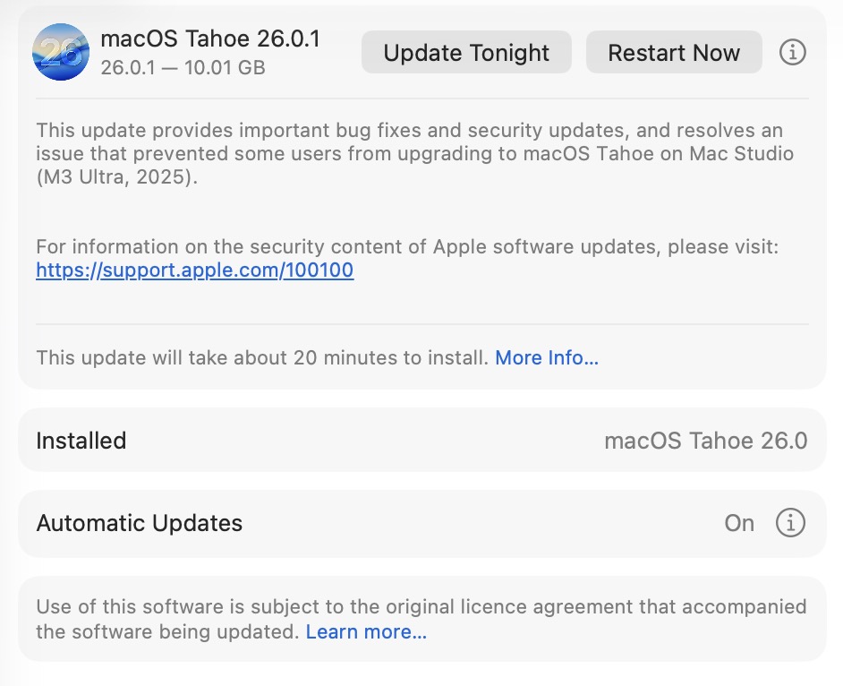Screen dimensions: 843x686
Task: Click the macOS Tahoe 26 update icon
Action: [x=61, y=52]
